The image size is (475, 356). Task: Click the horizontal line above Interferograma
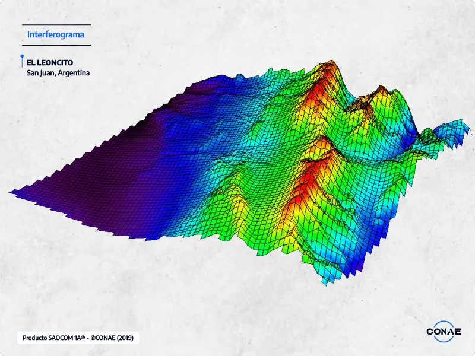click(x=56, y=25)
